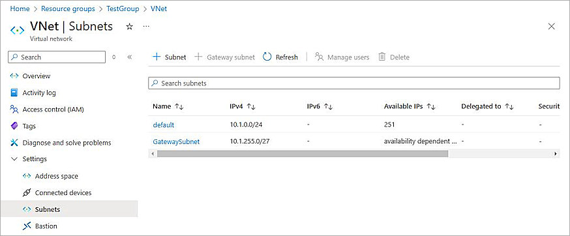Favorite the VNet with the star icon

(x=129, y=27)
